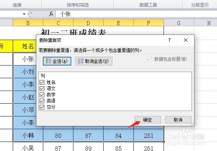
Task: Click cell 85 in 小吴 row
Action: (x=118, y=147)
